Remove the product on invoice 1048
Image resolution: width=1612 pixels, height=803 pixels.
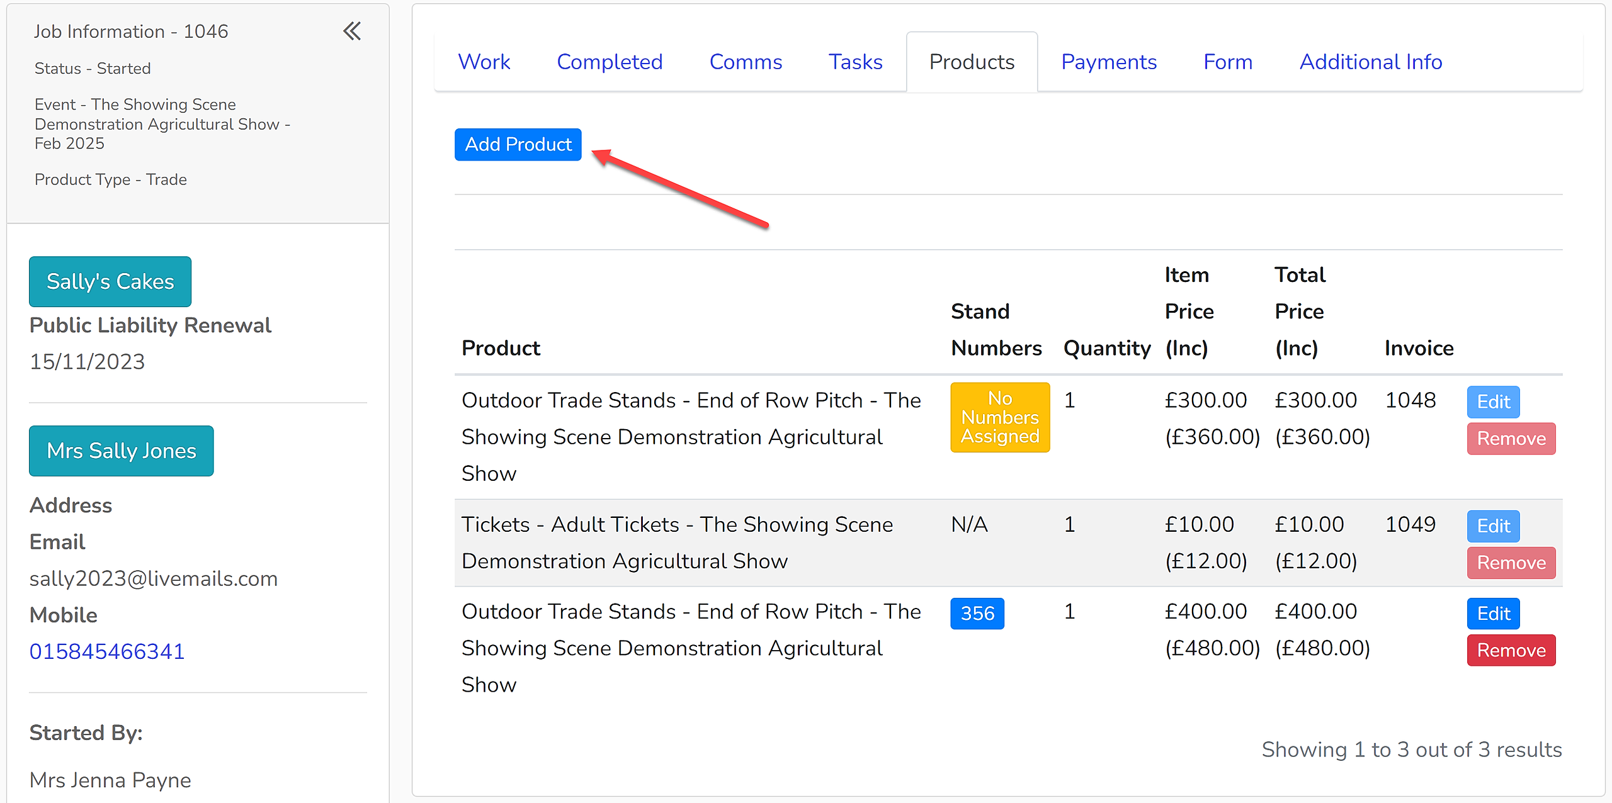click(1511, 439)
